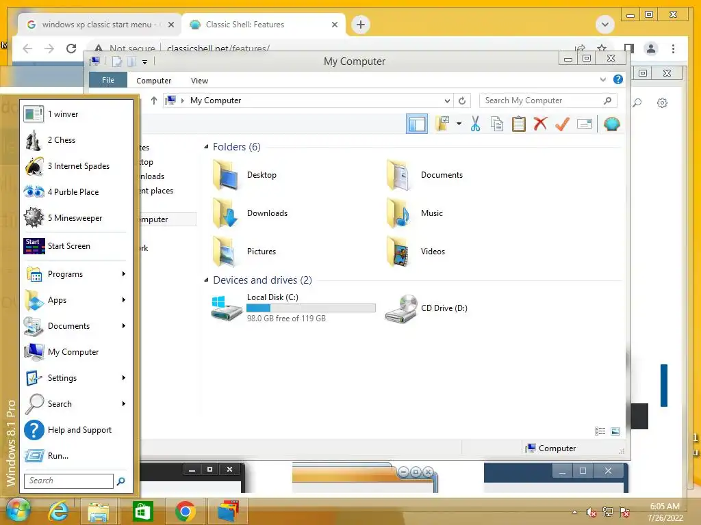Image resolution: width=701 pixels, height=525 pixels.
Task: Click the My Computer breadcrumb arrow
Action: tap(182, 100)
